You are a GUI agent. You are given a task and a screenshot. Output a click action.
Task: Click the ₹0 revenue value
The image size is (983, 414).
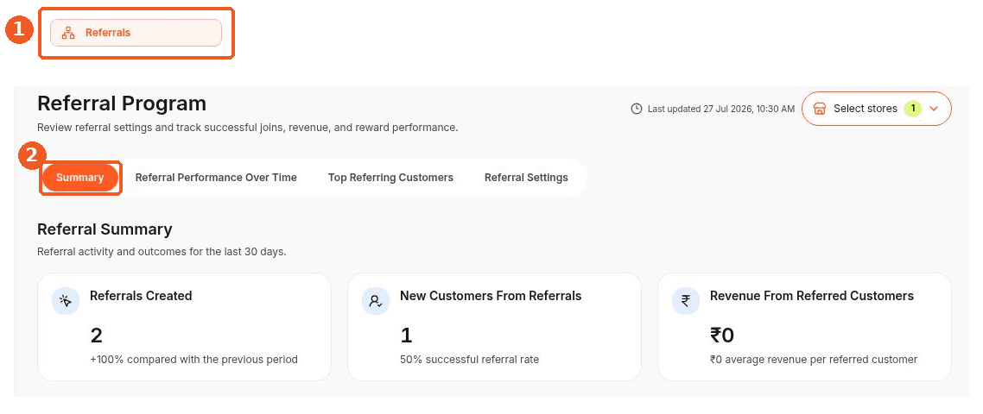(722, 336)
